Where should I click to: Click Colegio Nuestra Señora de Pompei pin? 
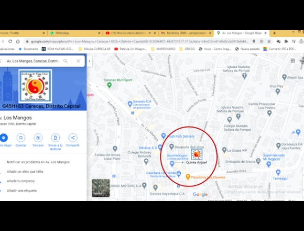click(230, 120)
